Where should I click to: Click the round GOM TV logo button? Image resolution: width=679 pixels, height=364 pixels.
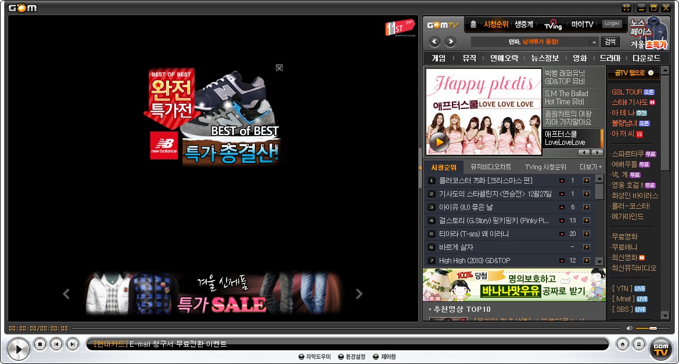tap(661, 349)
